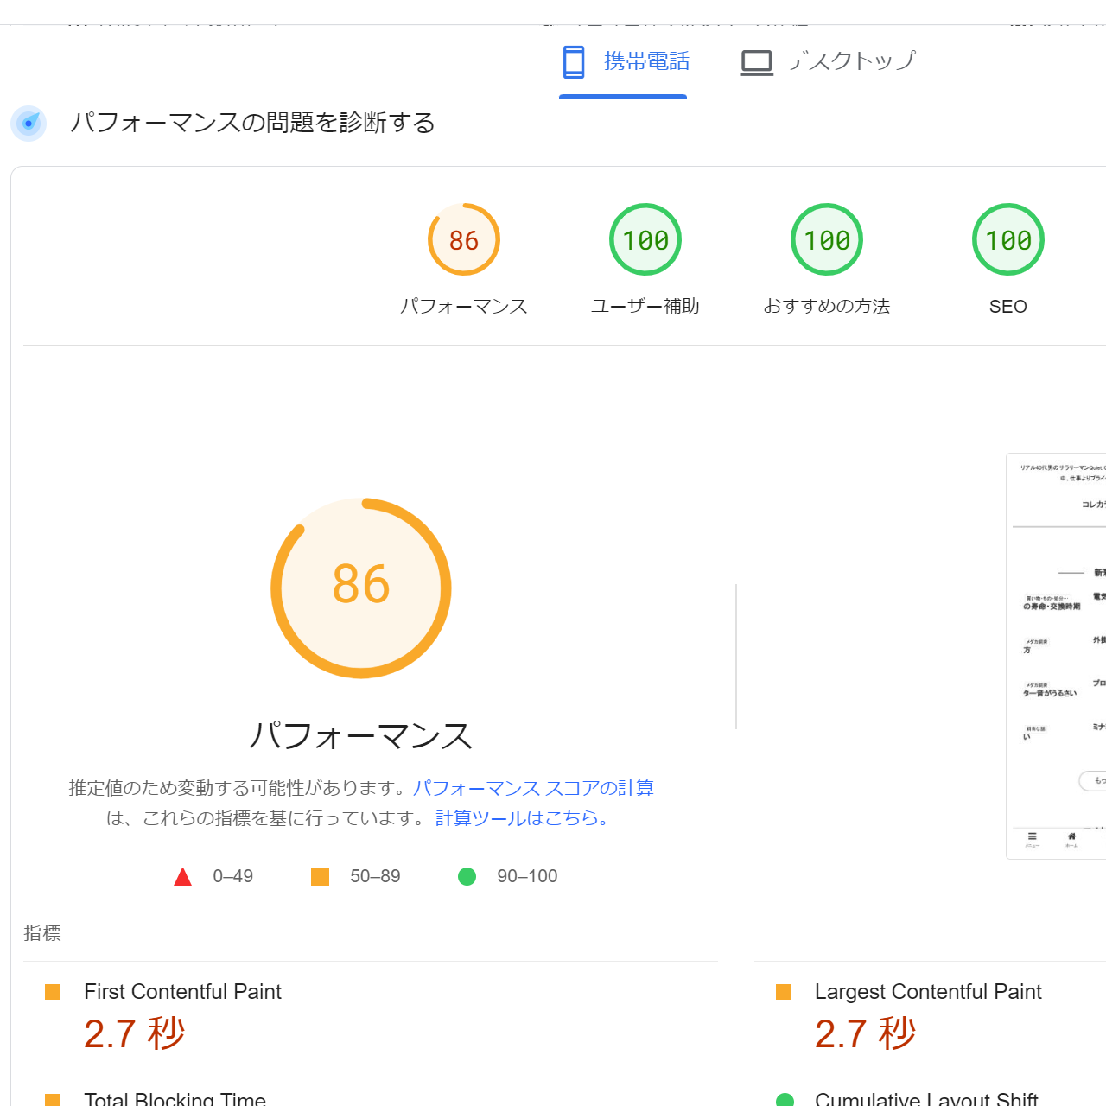Click the mobile phone icon
This screenshot has width=1106, height=1106.
tap(574, 62)
